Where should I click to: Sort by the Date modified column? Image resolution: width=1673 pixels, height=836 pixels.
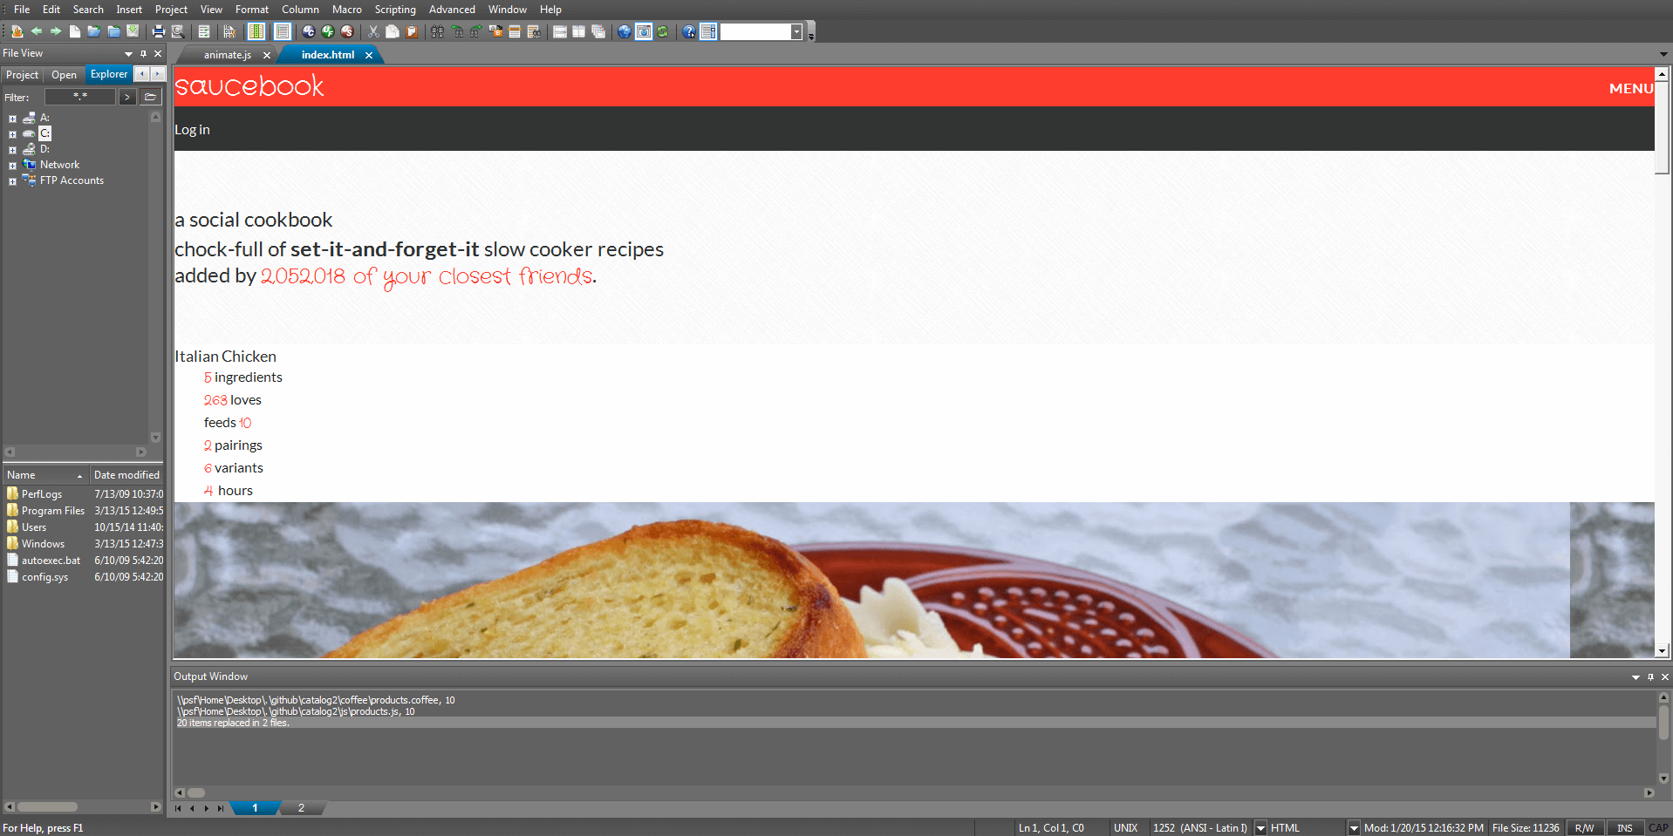(126, 475)
